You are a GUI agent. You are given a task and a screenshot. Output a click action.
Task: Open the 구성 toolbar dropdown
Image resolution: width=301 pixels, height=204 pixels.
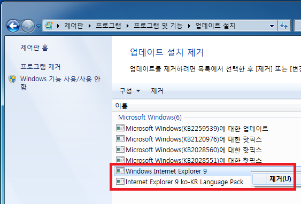point(129,91)
